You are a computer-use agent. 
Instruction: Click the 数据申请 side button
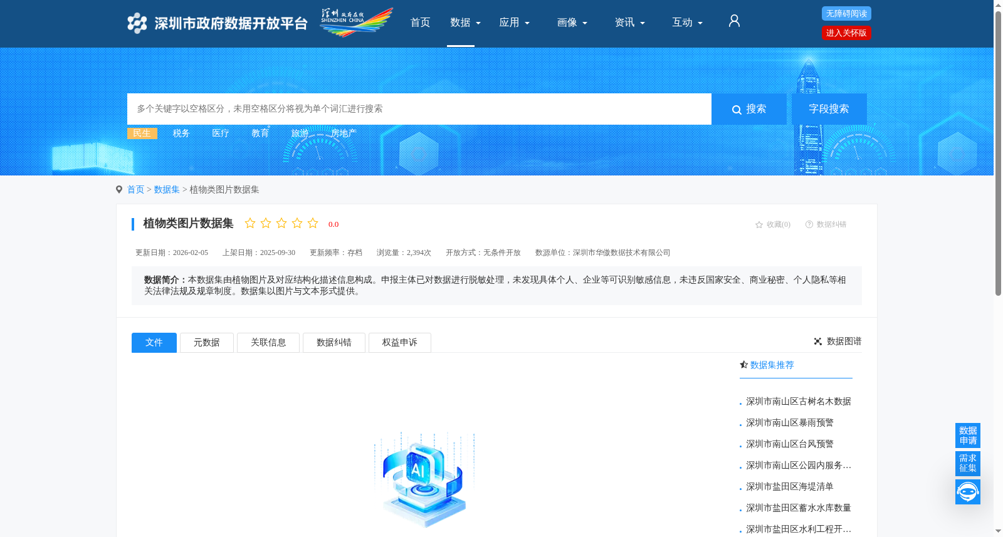[x=968, y=435]
